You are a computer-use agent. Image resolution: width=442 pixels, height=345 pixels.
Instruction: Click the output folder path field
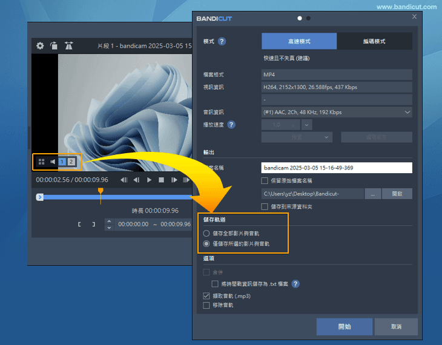tap(312, 194)
